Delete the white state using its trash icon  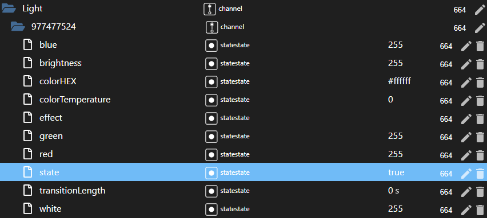(x=480, y=209)
